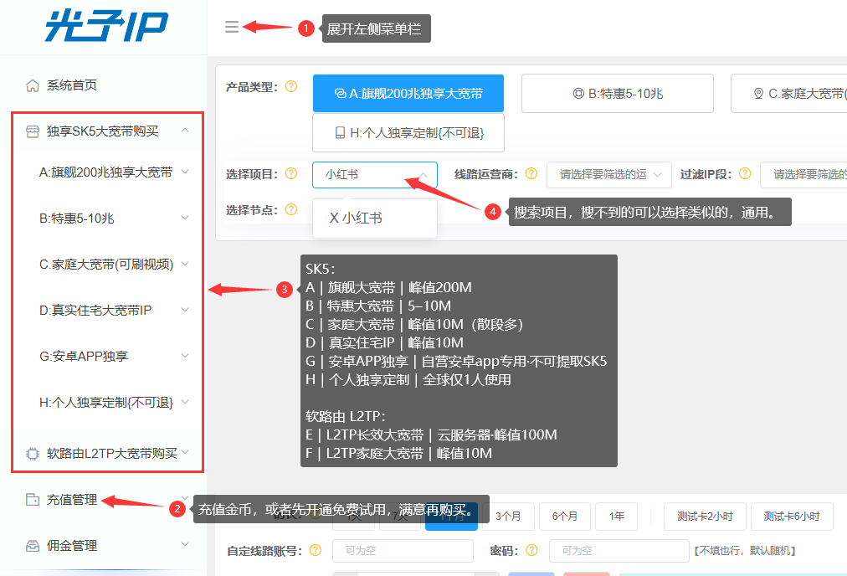Select the 3个月 duration option

tap(508, 517)
